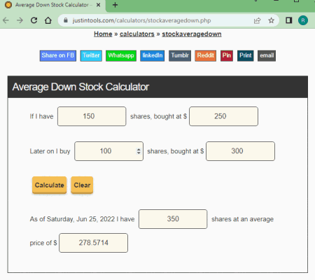
Task: Reload the page
Action: [34, 20]
